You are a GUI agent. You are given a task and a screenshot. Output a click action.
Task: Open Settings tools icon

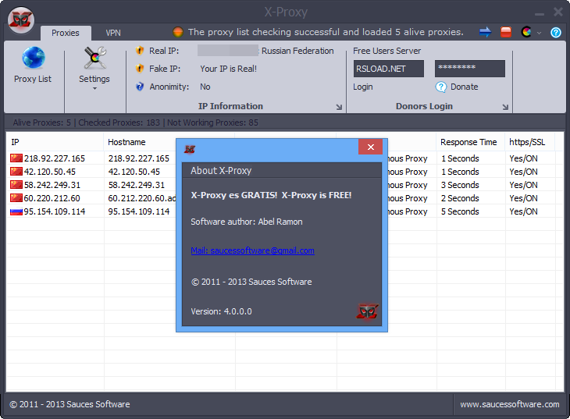(95, 58)
